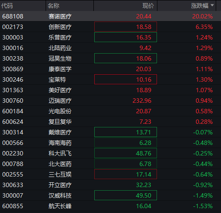Open 三七互娱 stock name

[60, 174]
